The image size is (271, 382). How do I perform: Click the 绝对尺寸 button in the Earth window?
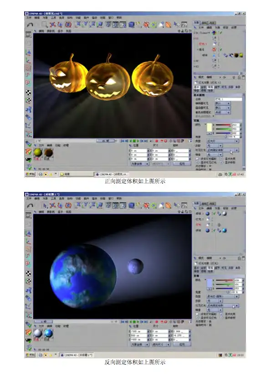pos(161,345)
